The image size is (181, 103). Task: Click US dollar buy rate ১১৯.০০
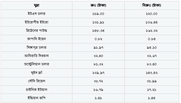click(x=98, y=14)
